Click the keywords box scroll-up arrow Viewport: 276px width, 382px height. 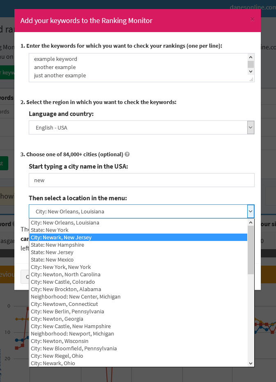click(x=251, y=57)
